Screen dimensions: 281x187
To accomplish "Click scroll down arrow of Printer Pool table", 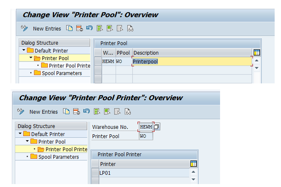I will [256, 68].
